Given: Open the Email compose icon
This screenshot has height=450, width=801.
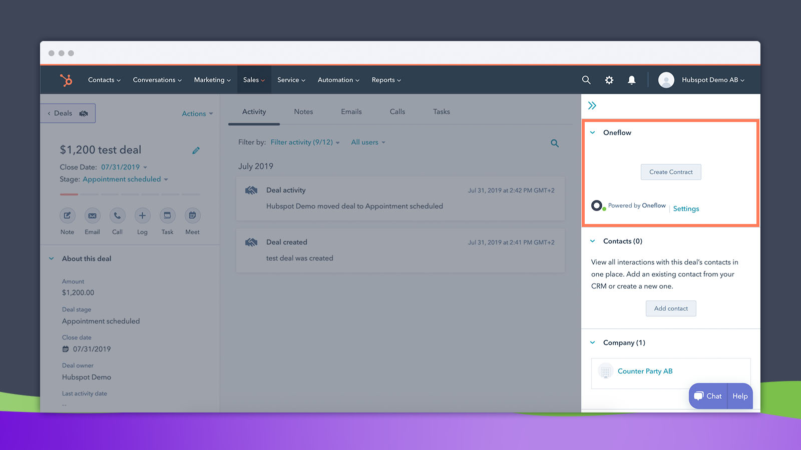Looking at the screenshot, I should click(92, 215).
